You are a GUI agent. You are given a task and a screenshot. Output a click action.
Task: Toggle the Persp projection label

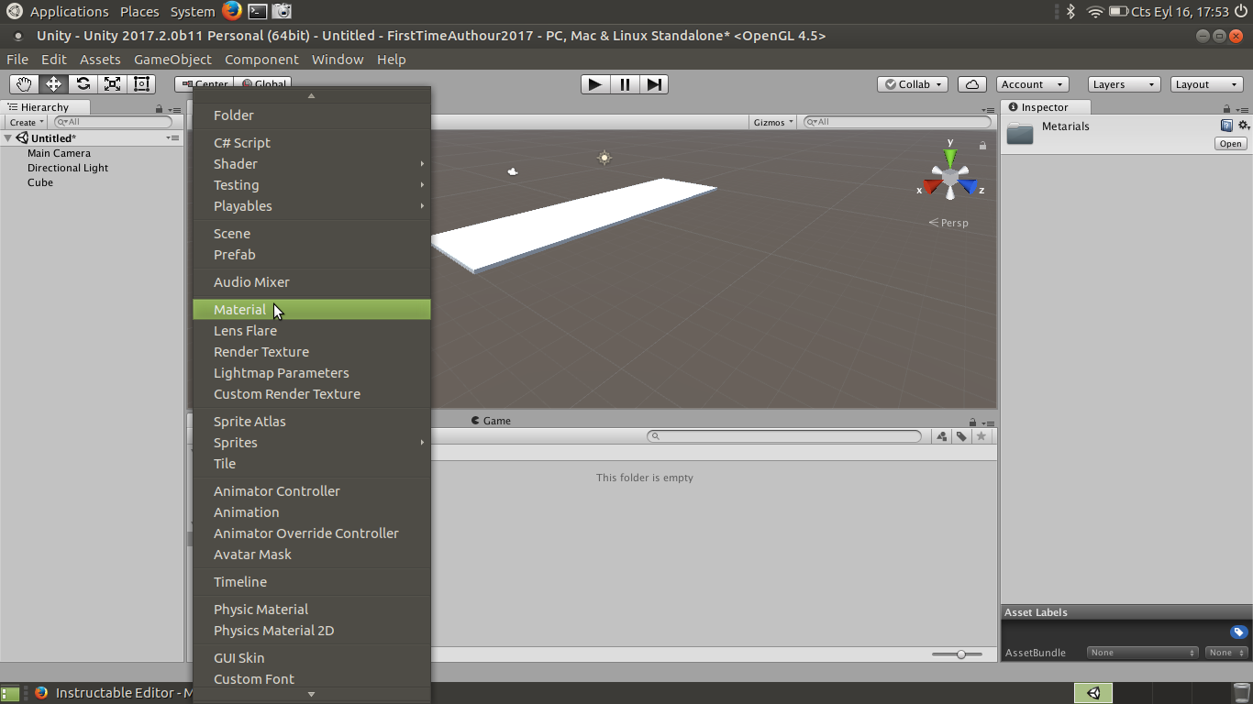click(948, 223)
